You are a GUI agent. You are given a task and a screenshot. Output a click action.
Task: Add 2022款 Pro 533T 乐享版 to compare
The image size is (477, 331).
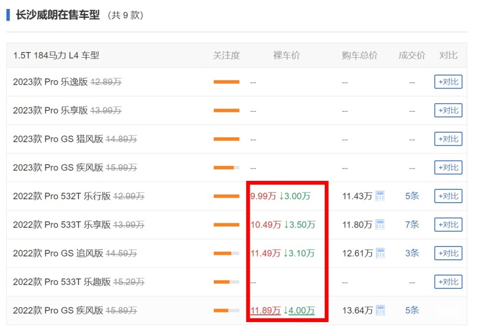coord(448,225)
